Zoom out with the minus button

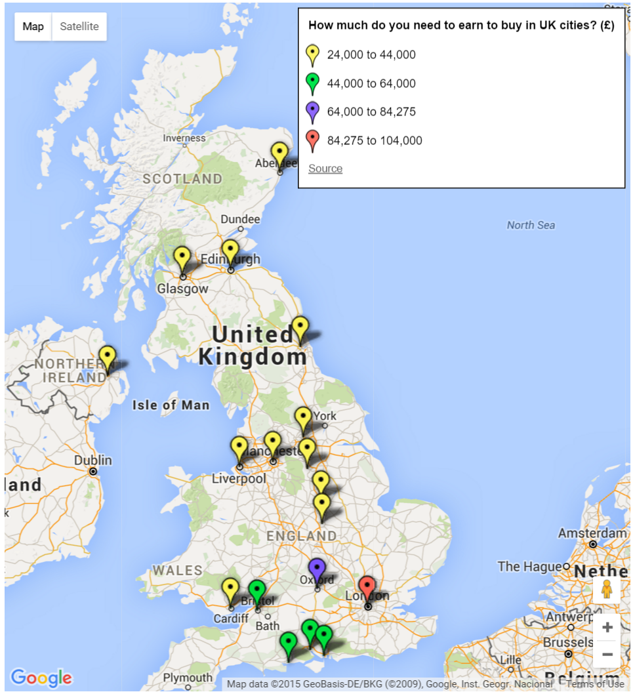tap(607, 655)
